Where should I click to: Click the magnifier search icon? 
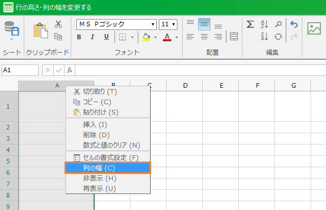click(278, 24)
